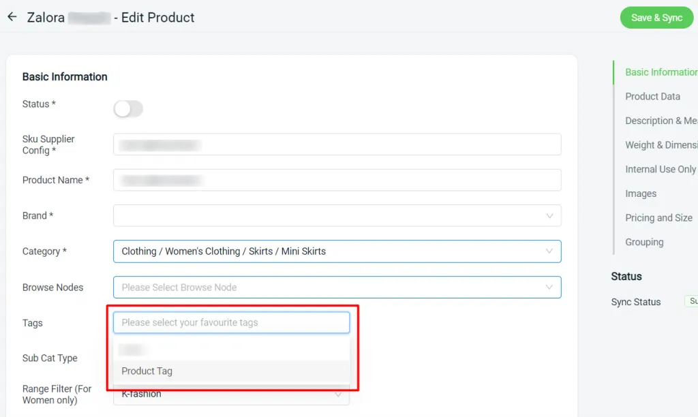Screen dimensions: 698x417
Task: Jump to the Product Data section
Action: point(652,97)
